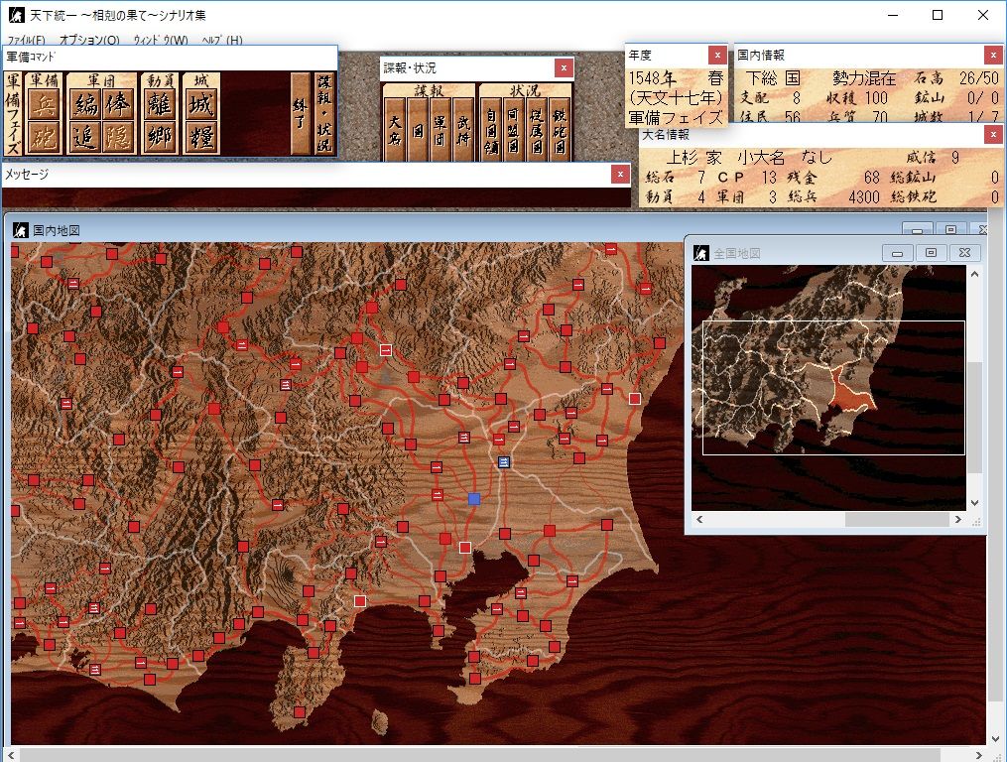Open the ヘルプ(H) menu
Screen dimensions: 1007x762
(x=221, y=40)
